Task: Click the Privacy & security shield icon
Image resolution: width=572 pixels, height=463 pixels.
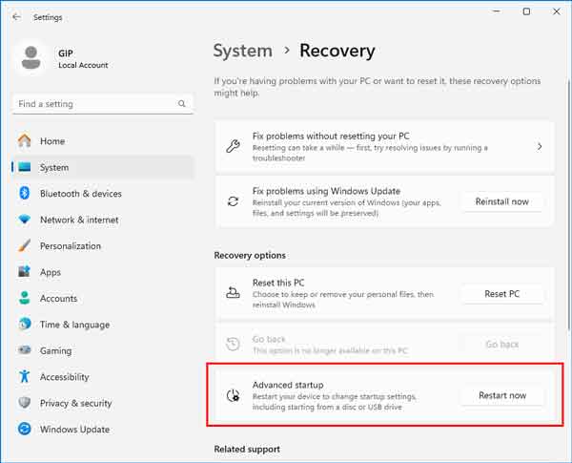Action: [25, 403]
